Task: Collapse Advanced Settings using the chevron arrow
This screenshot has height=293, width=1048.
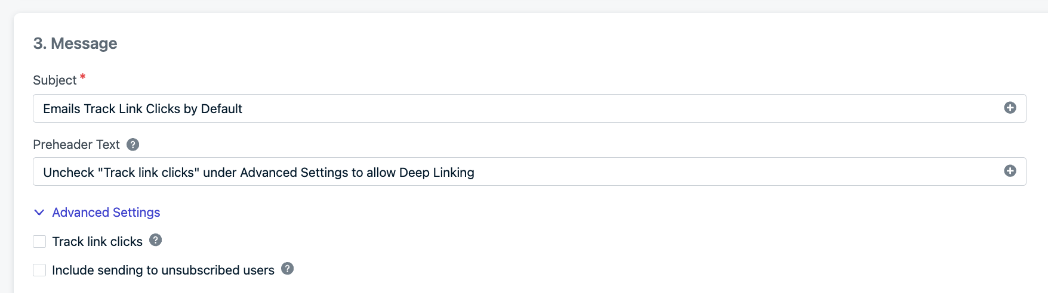Action: pyautogui.click(x=39, y=213)
